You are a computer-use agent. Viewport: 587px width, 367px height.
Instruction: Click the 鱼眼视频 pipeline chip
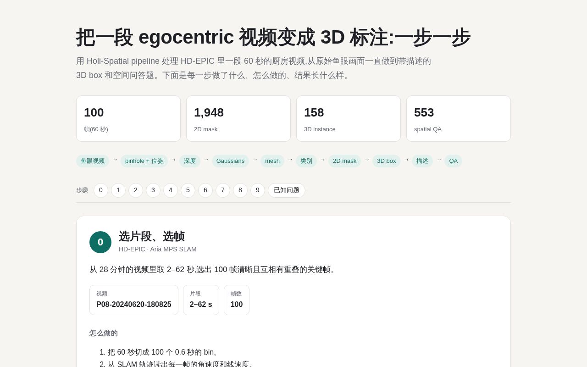(93, 161)
